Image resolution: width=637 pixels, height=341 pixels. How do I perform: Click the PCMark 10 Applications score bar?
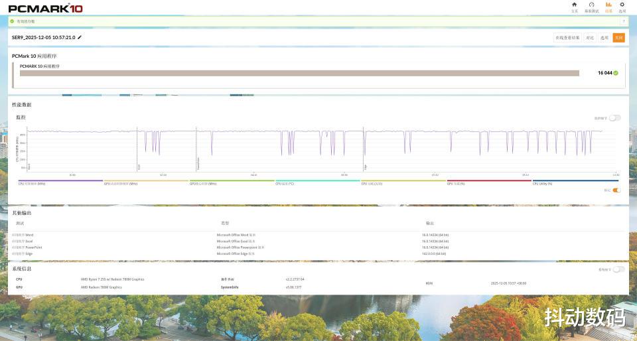coord(299,73)
